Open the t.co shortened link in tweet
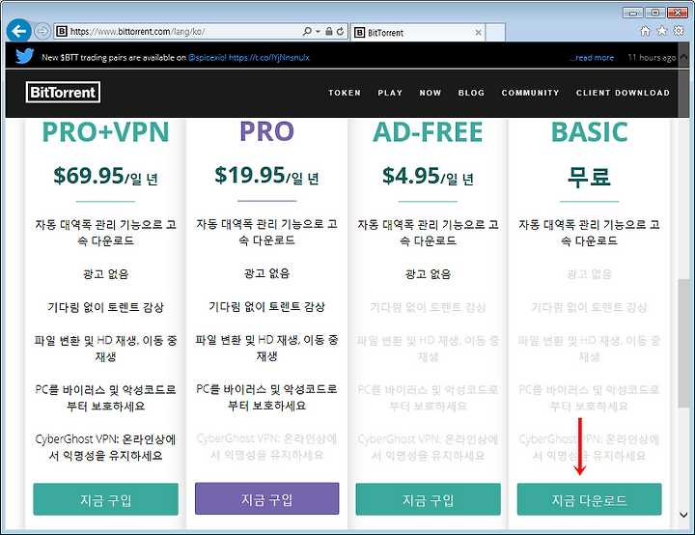This screenshot has height=535, width=695. coord(269,58)
